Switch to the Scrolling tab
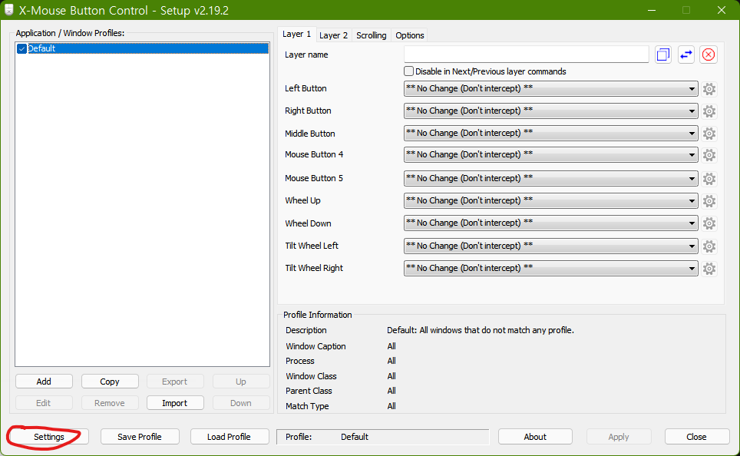The height and width of the screenshot is (456, 740). coord(372,35)
